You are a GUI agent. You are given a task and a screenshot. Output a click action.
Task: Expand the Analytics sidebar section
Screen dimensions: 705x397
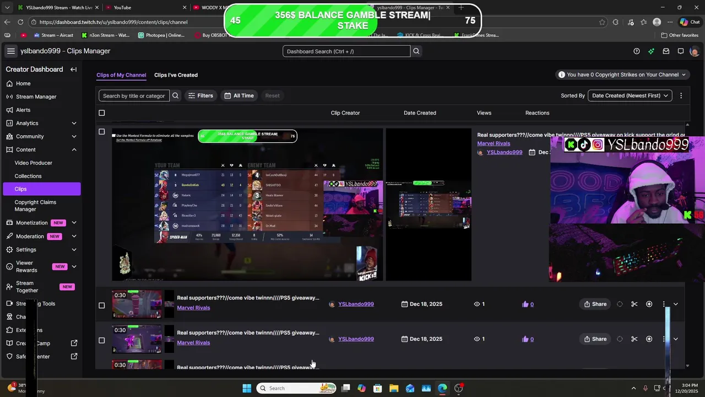74,123
